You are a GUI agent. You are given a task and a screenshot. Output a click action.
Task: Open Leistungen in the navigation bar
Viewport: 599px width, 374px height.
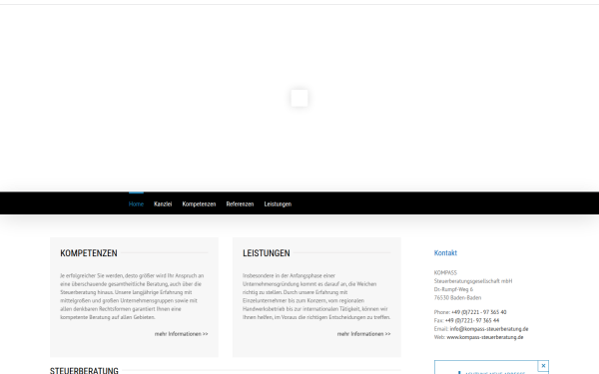click(278, 204)
